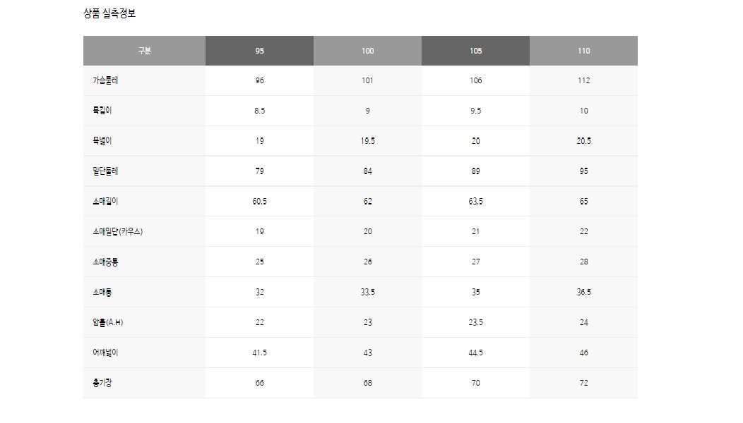Click the 목길이 row label
Screen dimensions: 743x423
point(102,111)
